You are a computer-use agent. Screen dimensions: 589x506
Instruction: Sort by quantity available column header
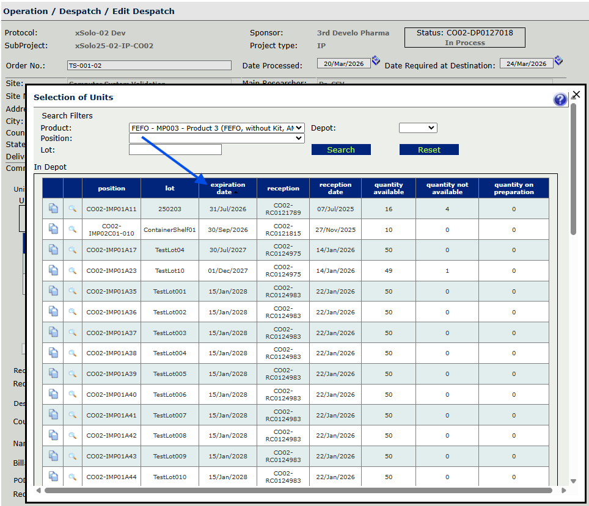389,188
